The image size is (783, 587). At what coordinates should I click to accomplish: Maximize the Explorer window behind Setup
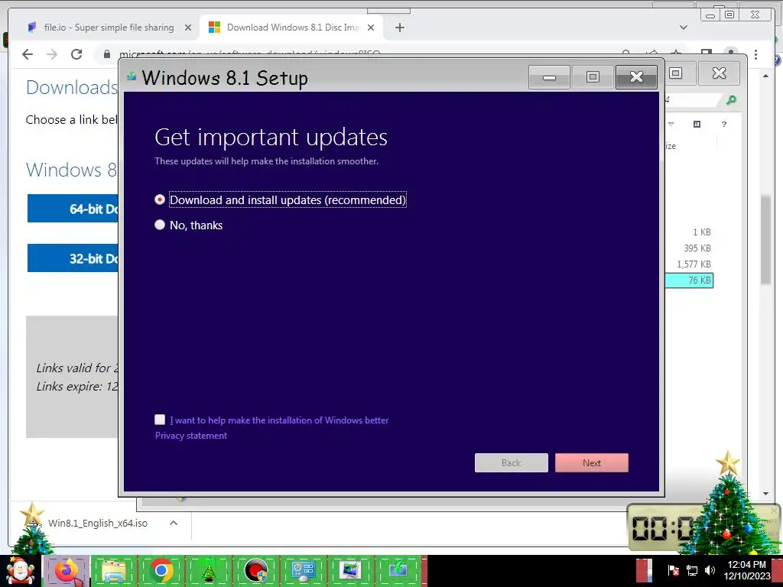coord(676,73)
